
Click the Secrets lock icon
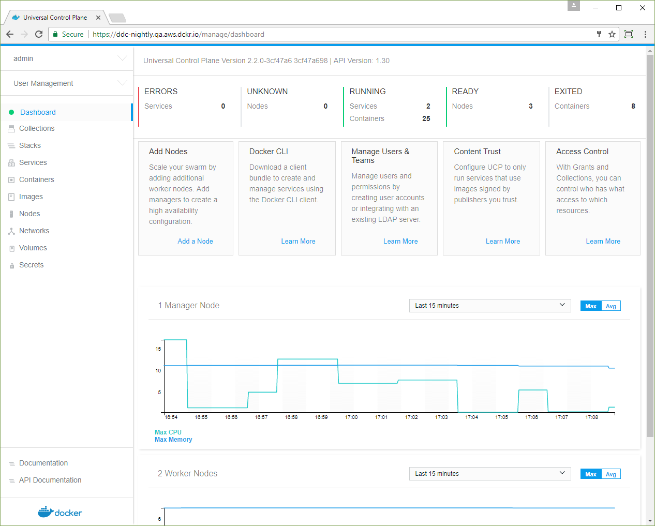11,265
